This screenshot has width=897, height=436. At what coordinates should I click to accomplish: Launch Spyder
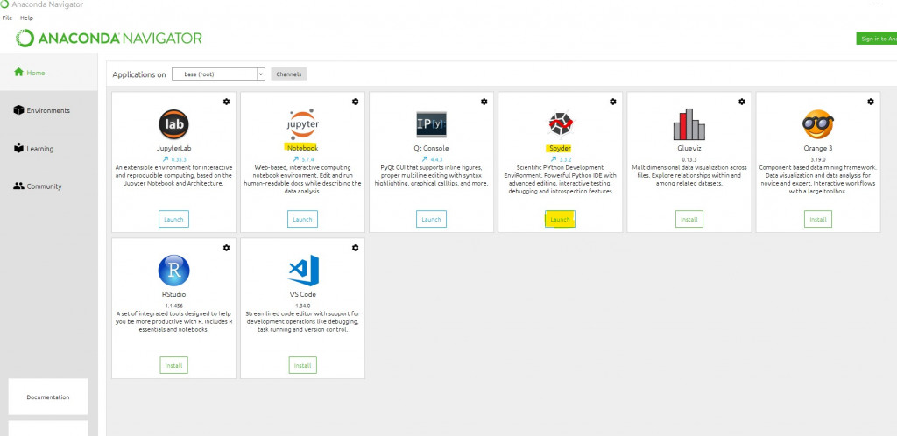(x=560, y=219)
